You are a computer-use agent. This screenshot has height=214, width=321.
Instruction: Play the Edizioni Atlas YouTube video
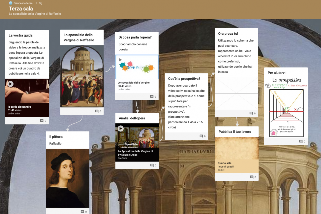tap(121, 128)
